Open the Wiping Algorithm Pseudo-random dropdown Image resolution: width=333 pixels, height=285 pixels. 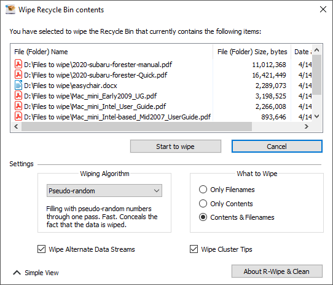[x=104, y=190]
